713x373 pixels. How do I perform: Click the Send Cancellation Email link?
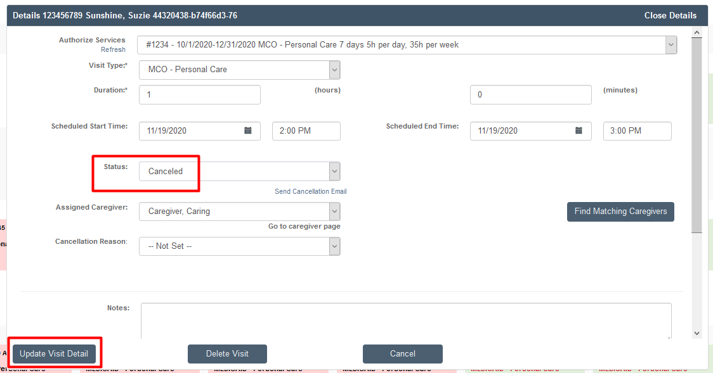click(310, 191)
